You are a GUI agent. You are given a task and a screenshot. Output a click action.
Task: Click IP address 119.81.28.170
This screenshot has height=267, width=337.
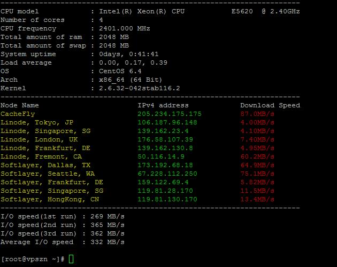pos(165,191)
